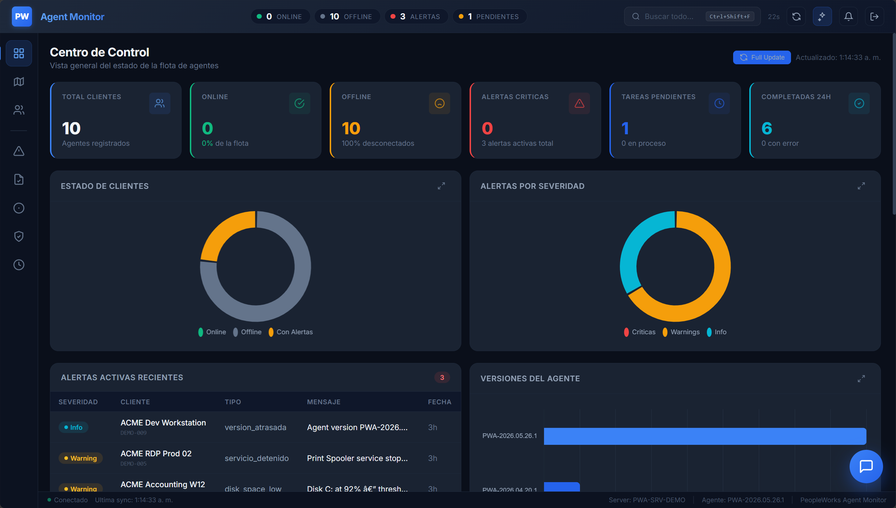The width and height of the screenshot is (896, 508).
Task: Toggle Online legend in Estado de Clientes chart
Action: coord(212,332)
